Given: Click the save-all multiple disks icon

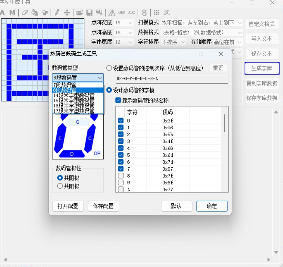Looking at the screenshot, I should click(x=99, y=12).
